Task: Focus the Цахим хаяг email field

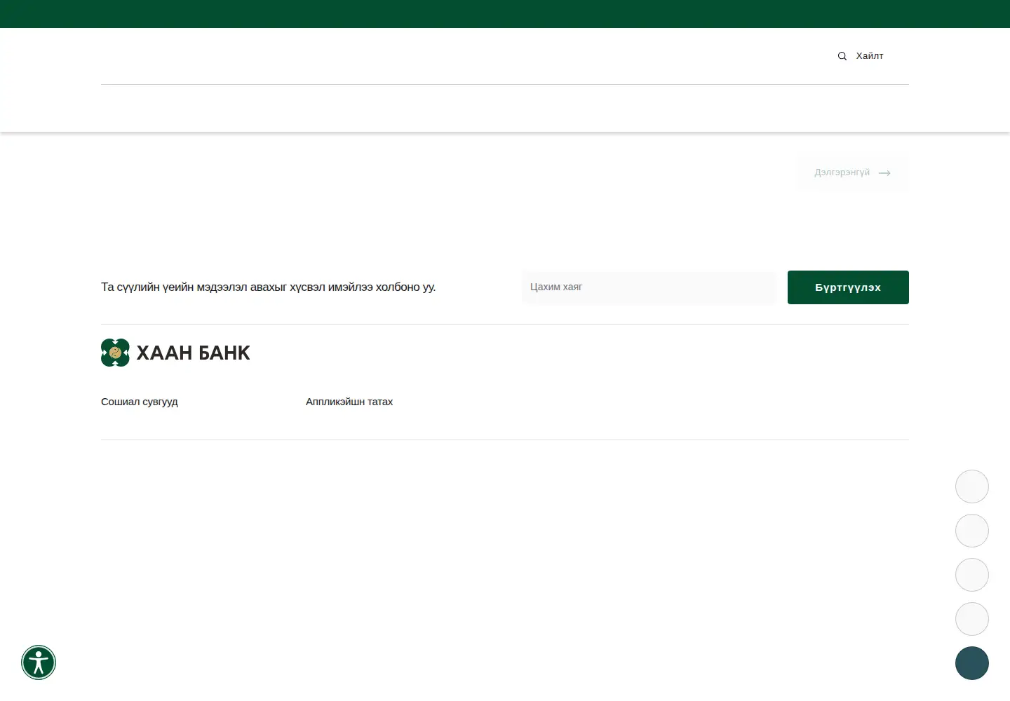Action: tap(649, 287)
